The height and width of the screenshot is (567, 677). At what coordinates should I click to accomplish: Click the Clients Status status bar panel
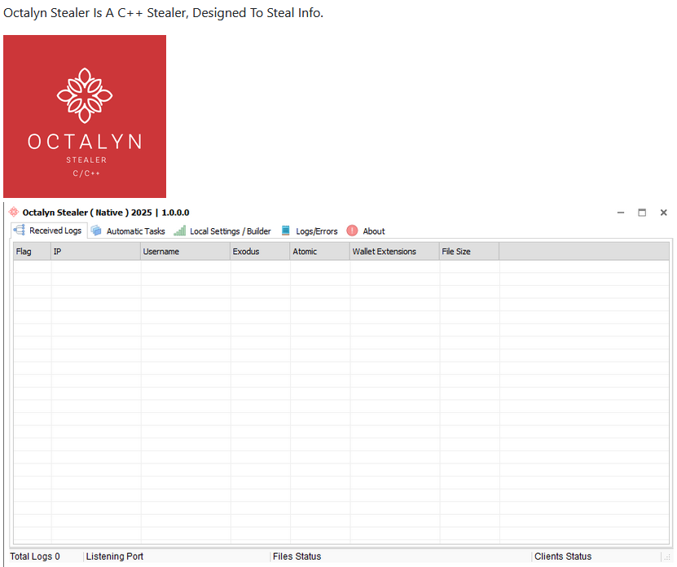pos(592,556)
